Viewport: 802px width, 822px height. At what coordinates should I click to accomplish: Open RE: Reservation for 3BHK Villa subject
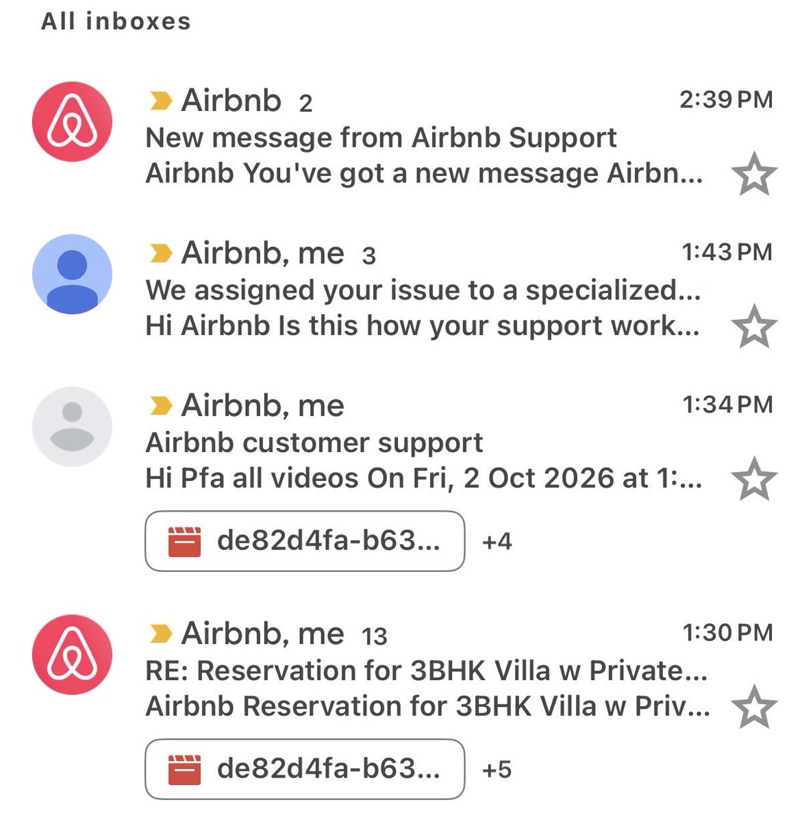(427, 671)
